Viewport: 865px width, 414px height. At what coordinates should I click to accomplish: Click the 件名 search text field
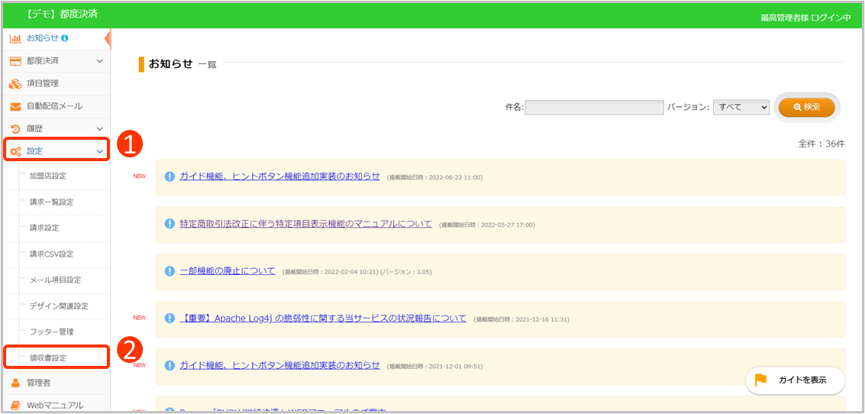tap(594, 108)
